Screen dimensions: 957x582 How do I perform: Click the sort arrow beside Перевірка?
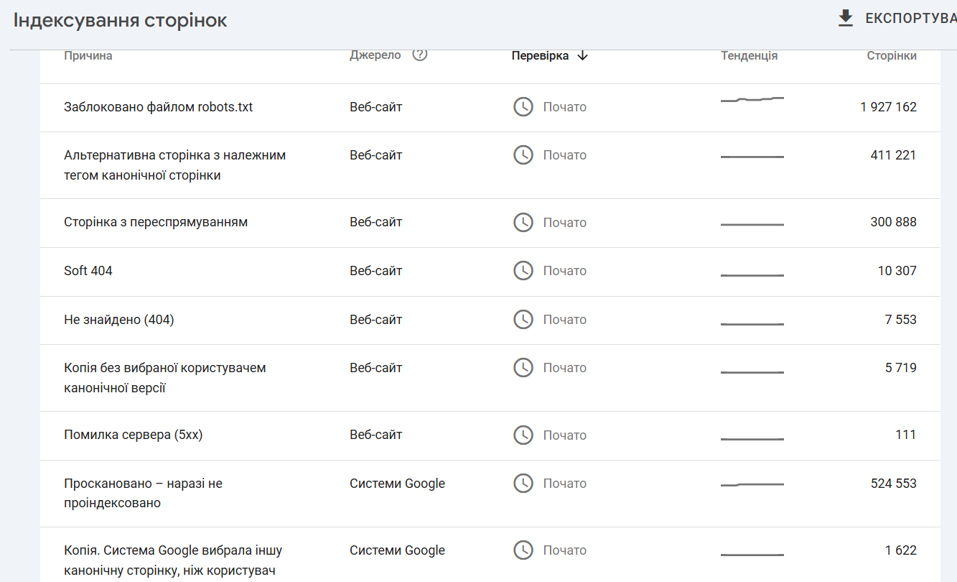point(582,55)
